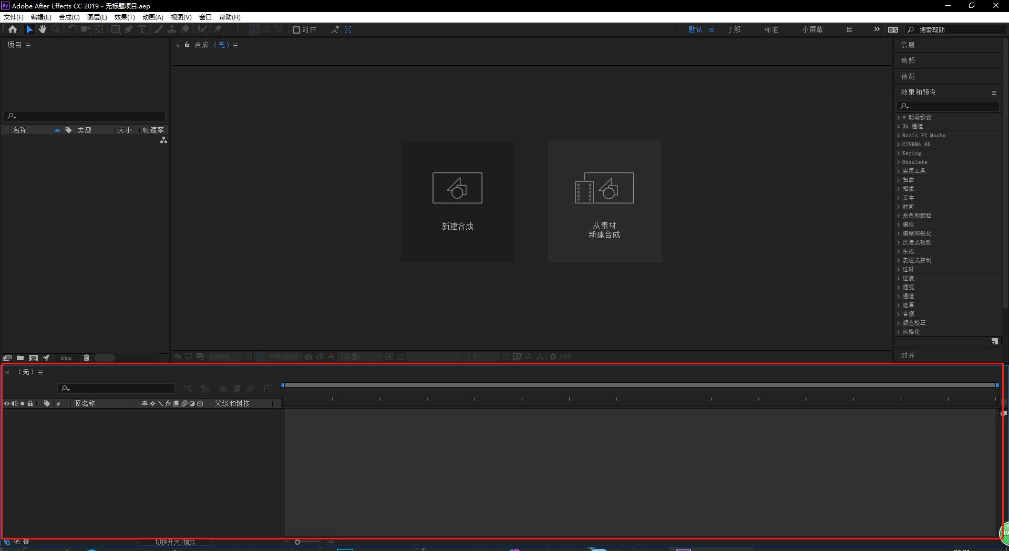The height and width of the screenshot is (551, 1009).
Task: Click the workspace sync settings icon beside search help
Action: click(x=893, y=29)
